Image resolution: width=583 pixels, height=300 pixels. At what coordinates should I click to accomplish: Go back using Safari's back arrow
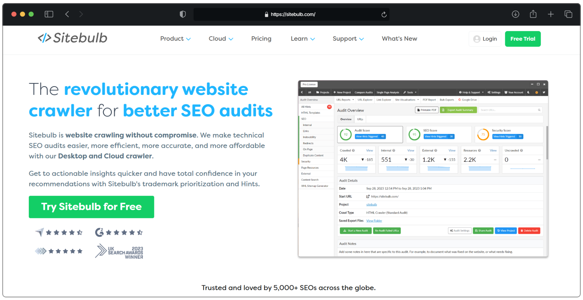(x=67, y=14)
